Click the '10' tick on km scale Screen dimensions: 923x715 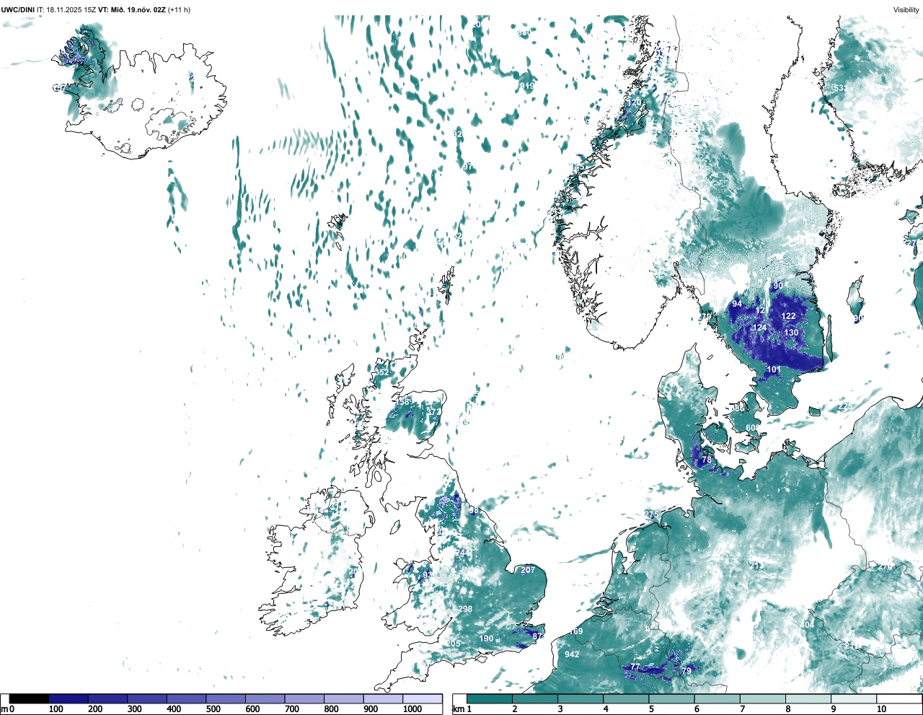coord(881,709)
